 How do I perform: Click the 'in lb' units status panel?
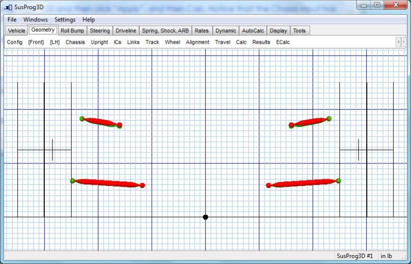tap(386, 256)
